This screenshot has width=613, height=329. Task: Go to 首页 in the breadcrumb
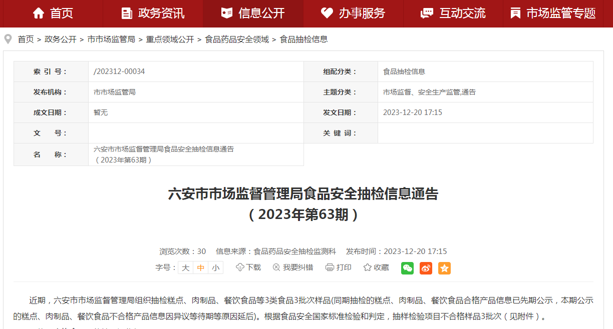[x=26, y=39]
